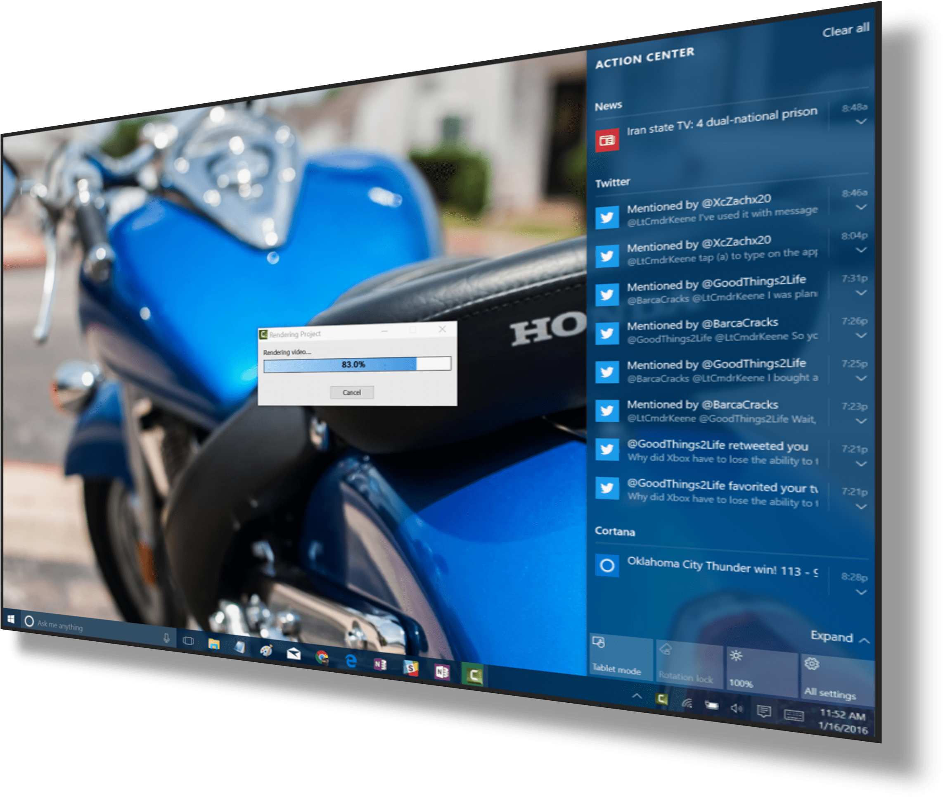Screen dimensions: 943x797
Task: Expand the 7:31p Twitter mention chevron
Action: (860, 293)
